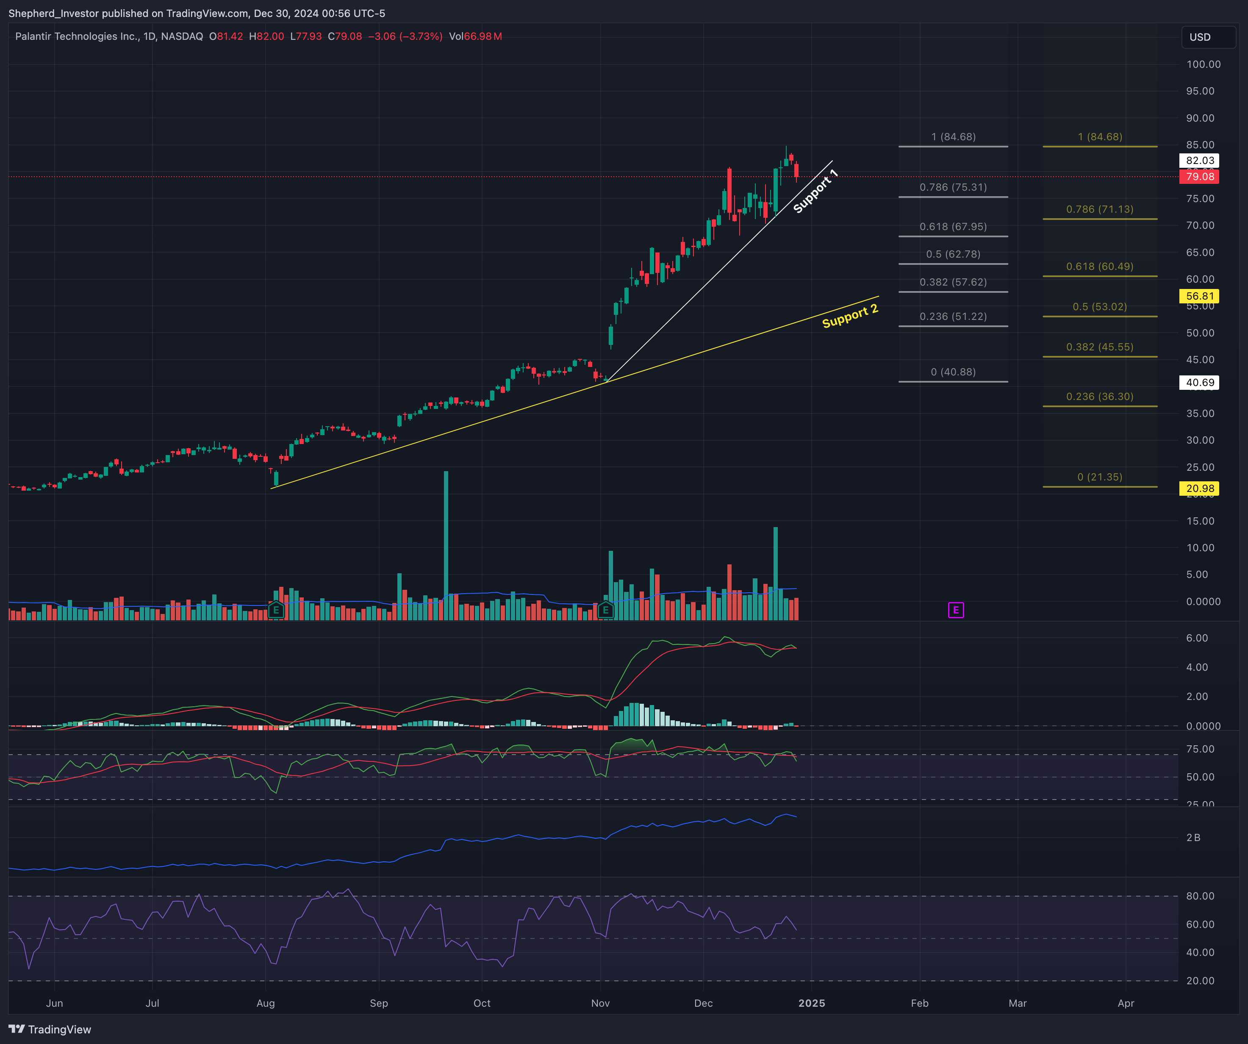
Task: Click the yellow Fibonacci label '1 (84.68)'
Action: [1100, 137]
